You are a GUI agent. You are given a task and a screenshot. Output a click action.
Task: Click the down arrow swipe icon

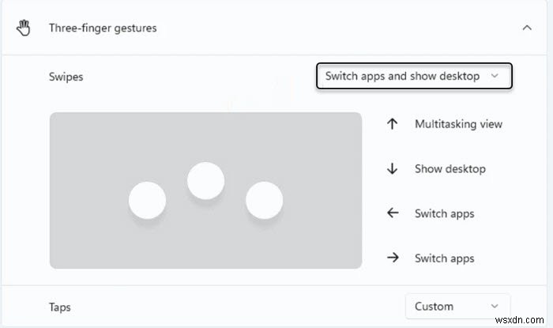(392, 169)
